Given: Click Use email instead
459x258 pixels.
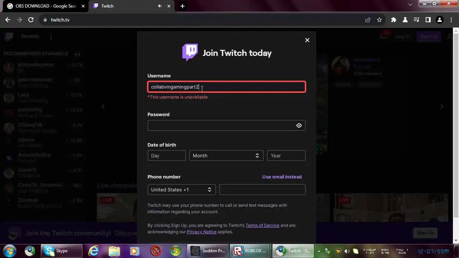Looking at the screenshot, I should click(282, 177).
